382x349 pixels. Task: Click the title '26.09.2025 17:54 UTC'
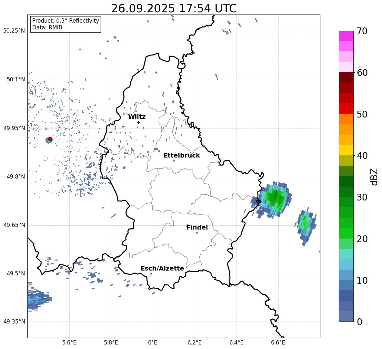point(174,8)
